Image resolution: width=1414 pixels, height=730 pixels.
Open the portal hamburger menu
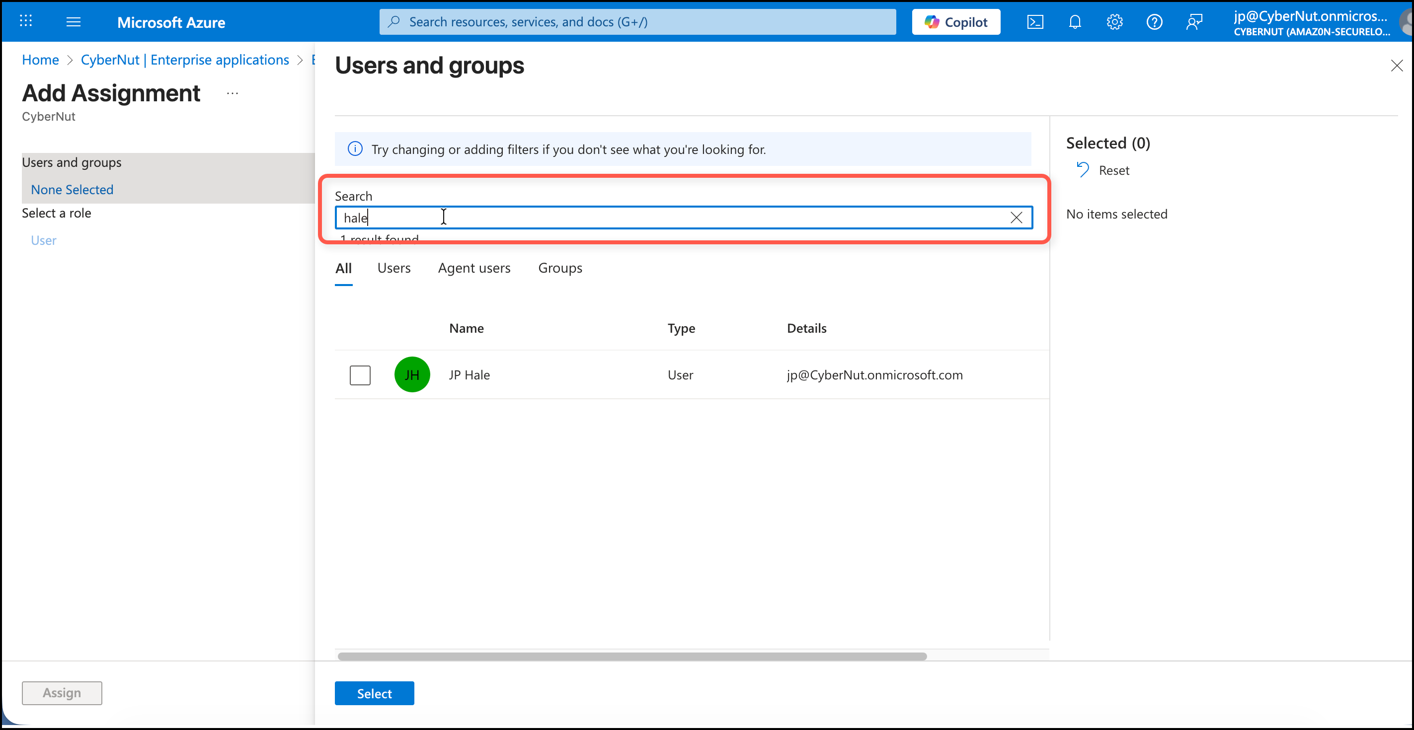point(73,22)
